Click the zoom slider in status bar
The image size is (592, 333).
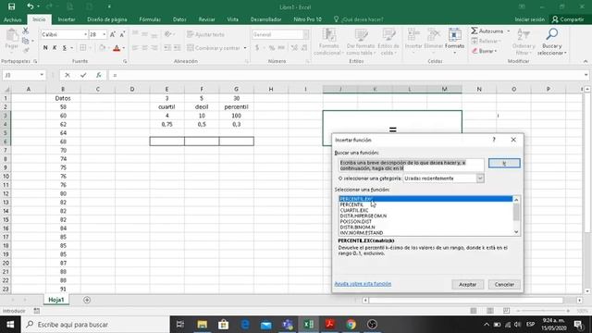coord(544,311)
